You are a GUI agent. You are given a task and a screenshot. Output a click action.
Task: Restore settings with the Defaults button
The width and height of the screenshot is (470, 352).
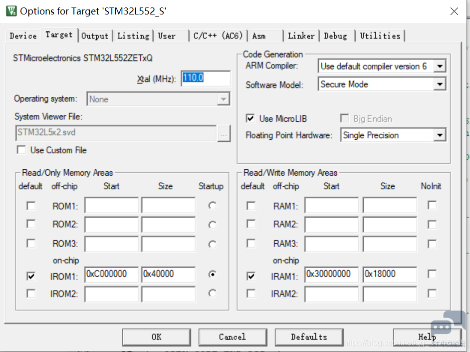[x=309, y=337]
